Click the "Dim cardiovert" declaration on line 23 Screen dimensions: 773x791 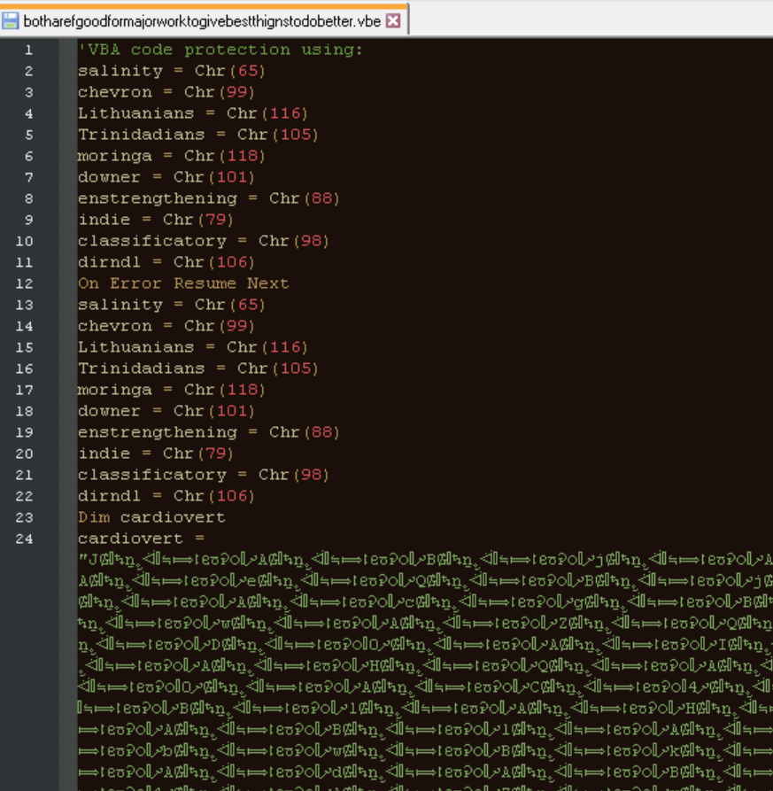click(x=151, y=517)
